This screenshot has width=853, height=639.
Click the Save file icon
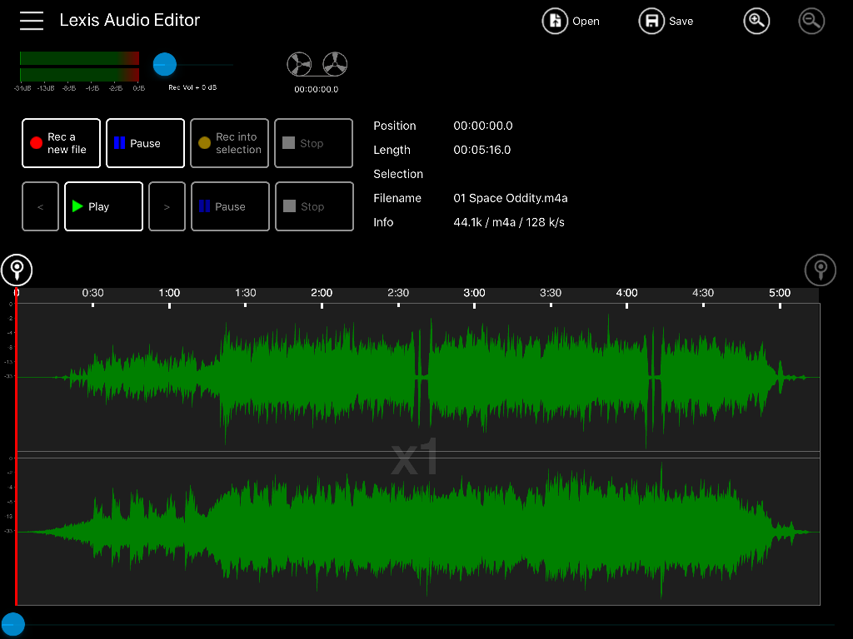[651, 22]
